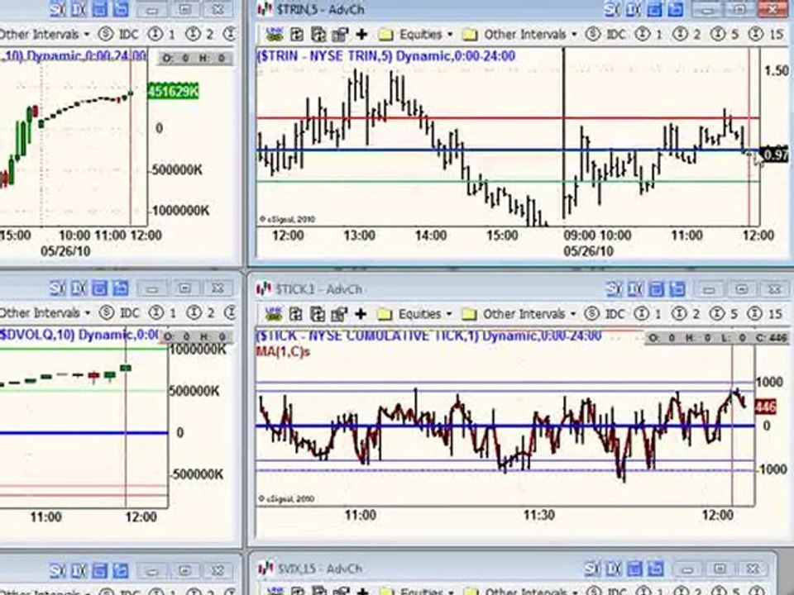
Task: Expand Other Intervals in top-left chart window
Action: coord(45,35)
